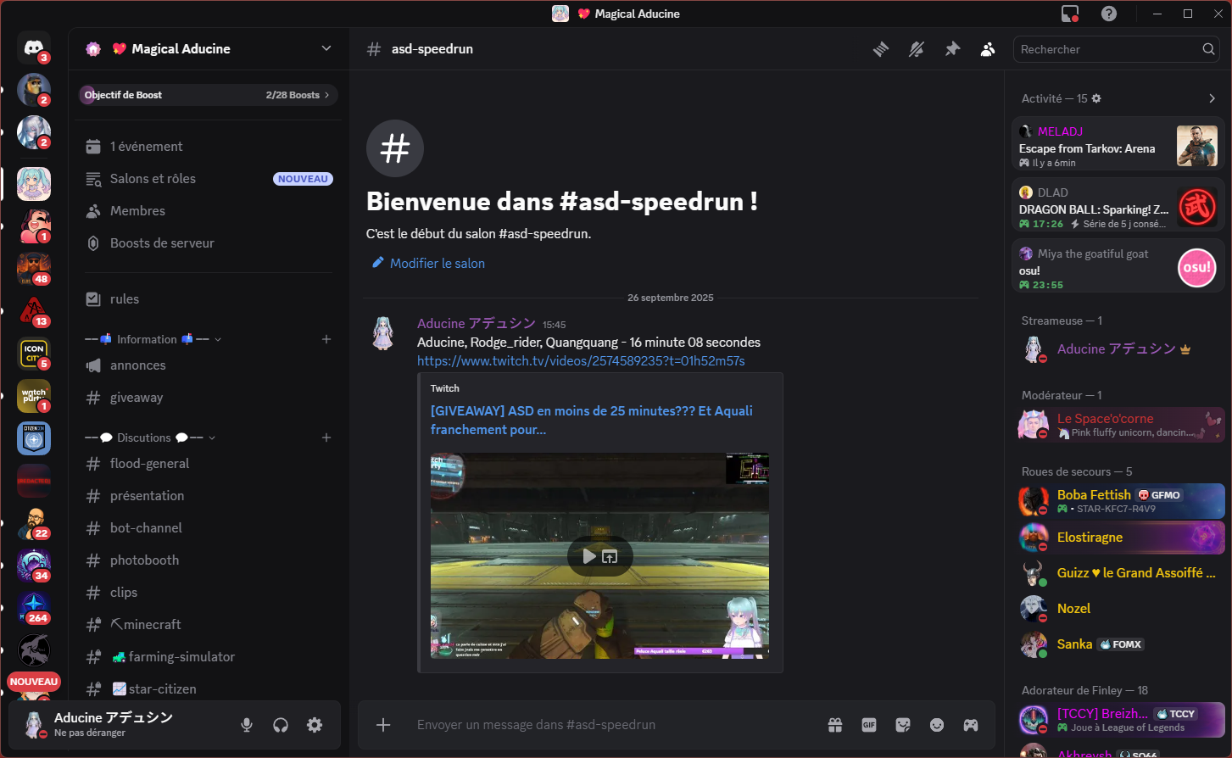Screen dimensions: 1232x758
Task: Open the Threads icon in channel header
Action: (881, 49)
